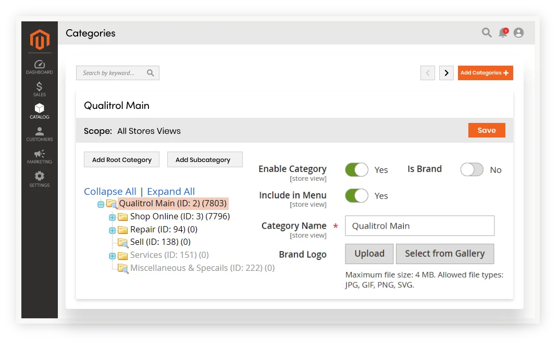
Task: Go to the previous page arrow
Action: pyautogui.click(x=428, y=73)
